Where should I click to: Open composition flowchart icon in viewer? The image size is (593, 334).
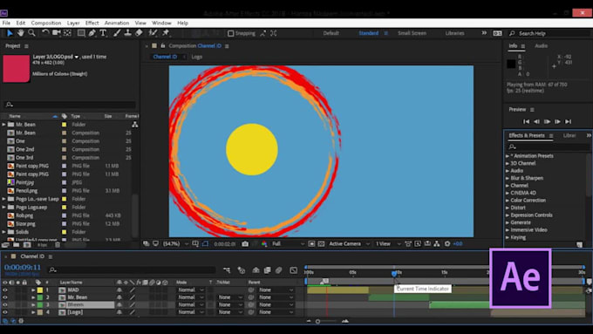click(437, 244)
